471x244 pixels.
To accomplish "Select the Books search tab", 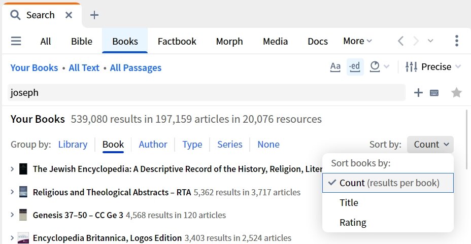I will point(125,41).
